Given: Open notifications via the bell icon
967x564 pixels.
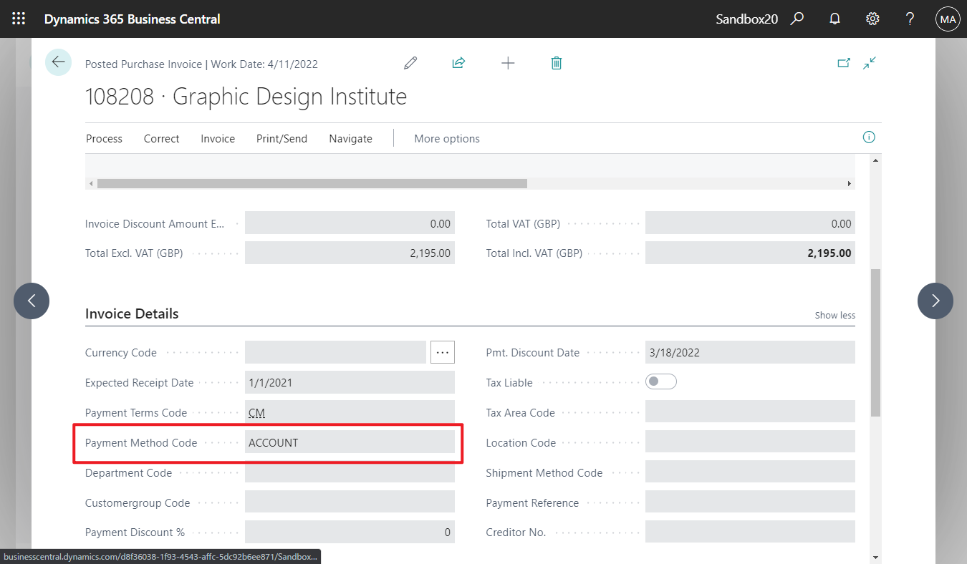Looking at the screenshot, I should click(834, 19).
